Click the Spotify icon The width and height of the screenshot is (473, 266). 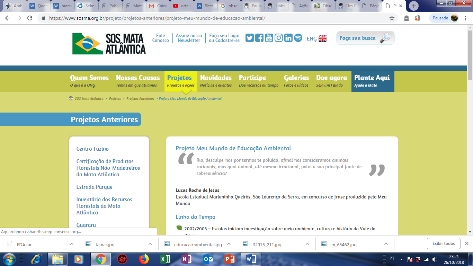(298, 38)
